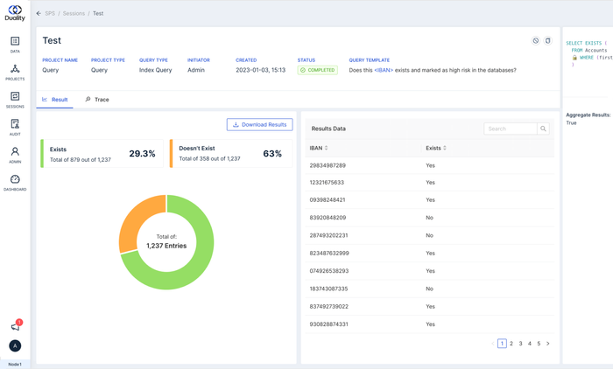
Task: Click the back arrow in breadcrumb
Action: 39,13
